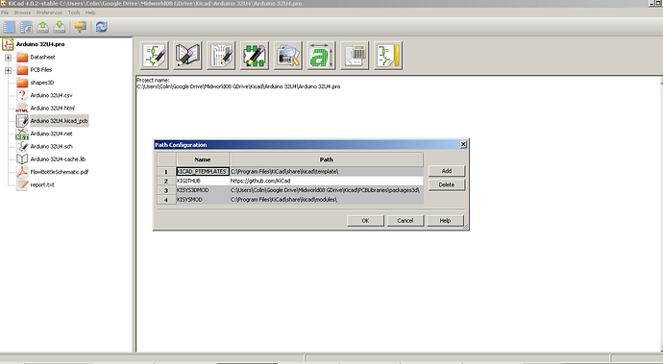Viewport: 663px width, 364px height.
Task: Cancel the Path Configuration dialog
Action: click(405, 221)
